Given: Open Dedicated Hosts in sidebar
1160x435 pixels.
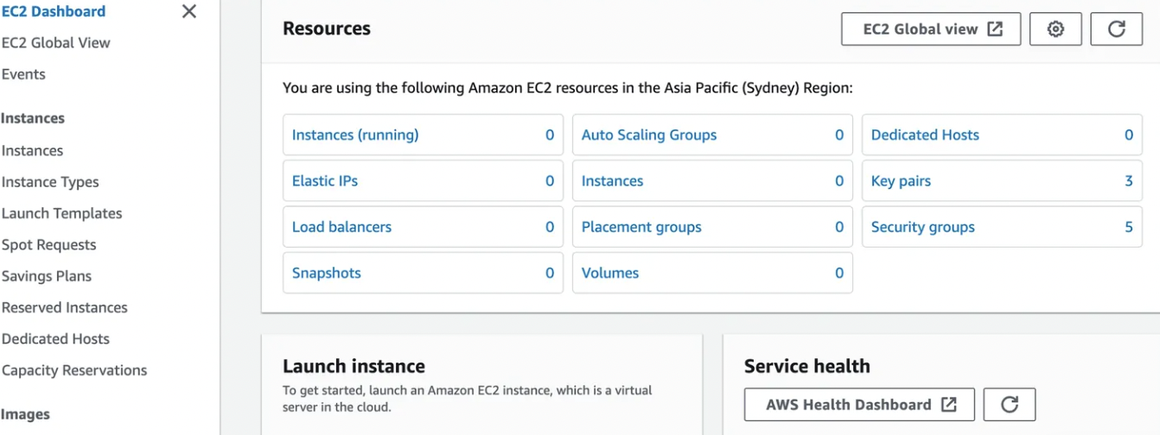Looking at the screenshot, I should (55, 338).
